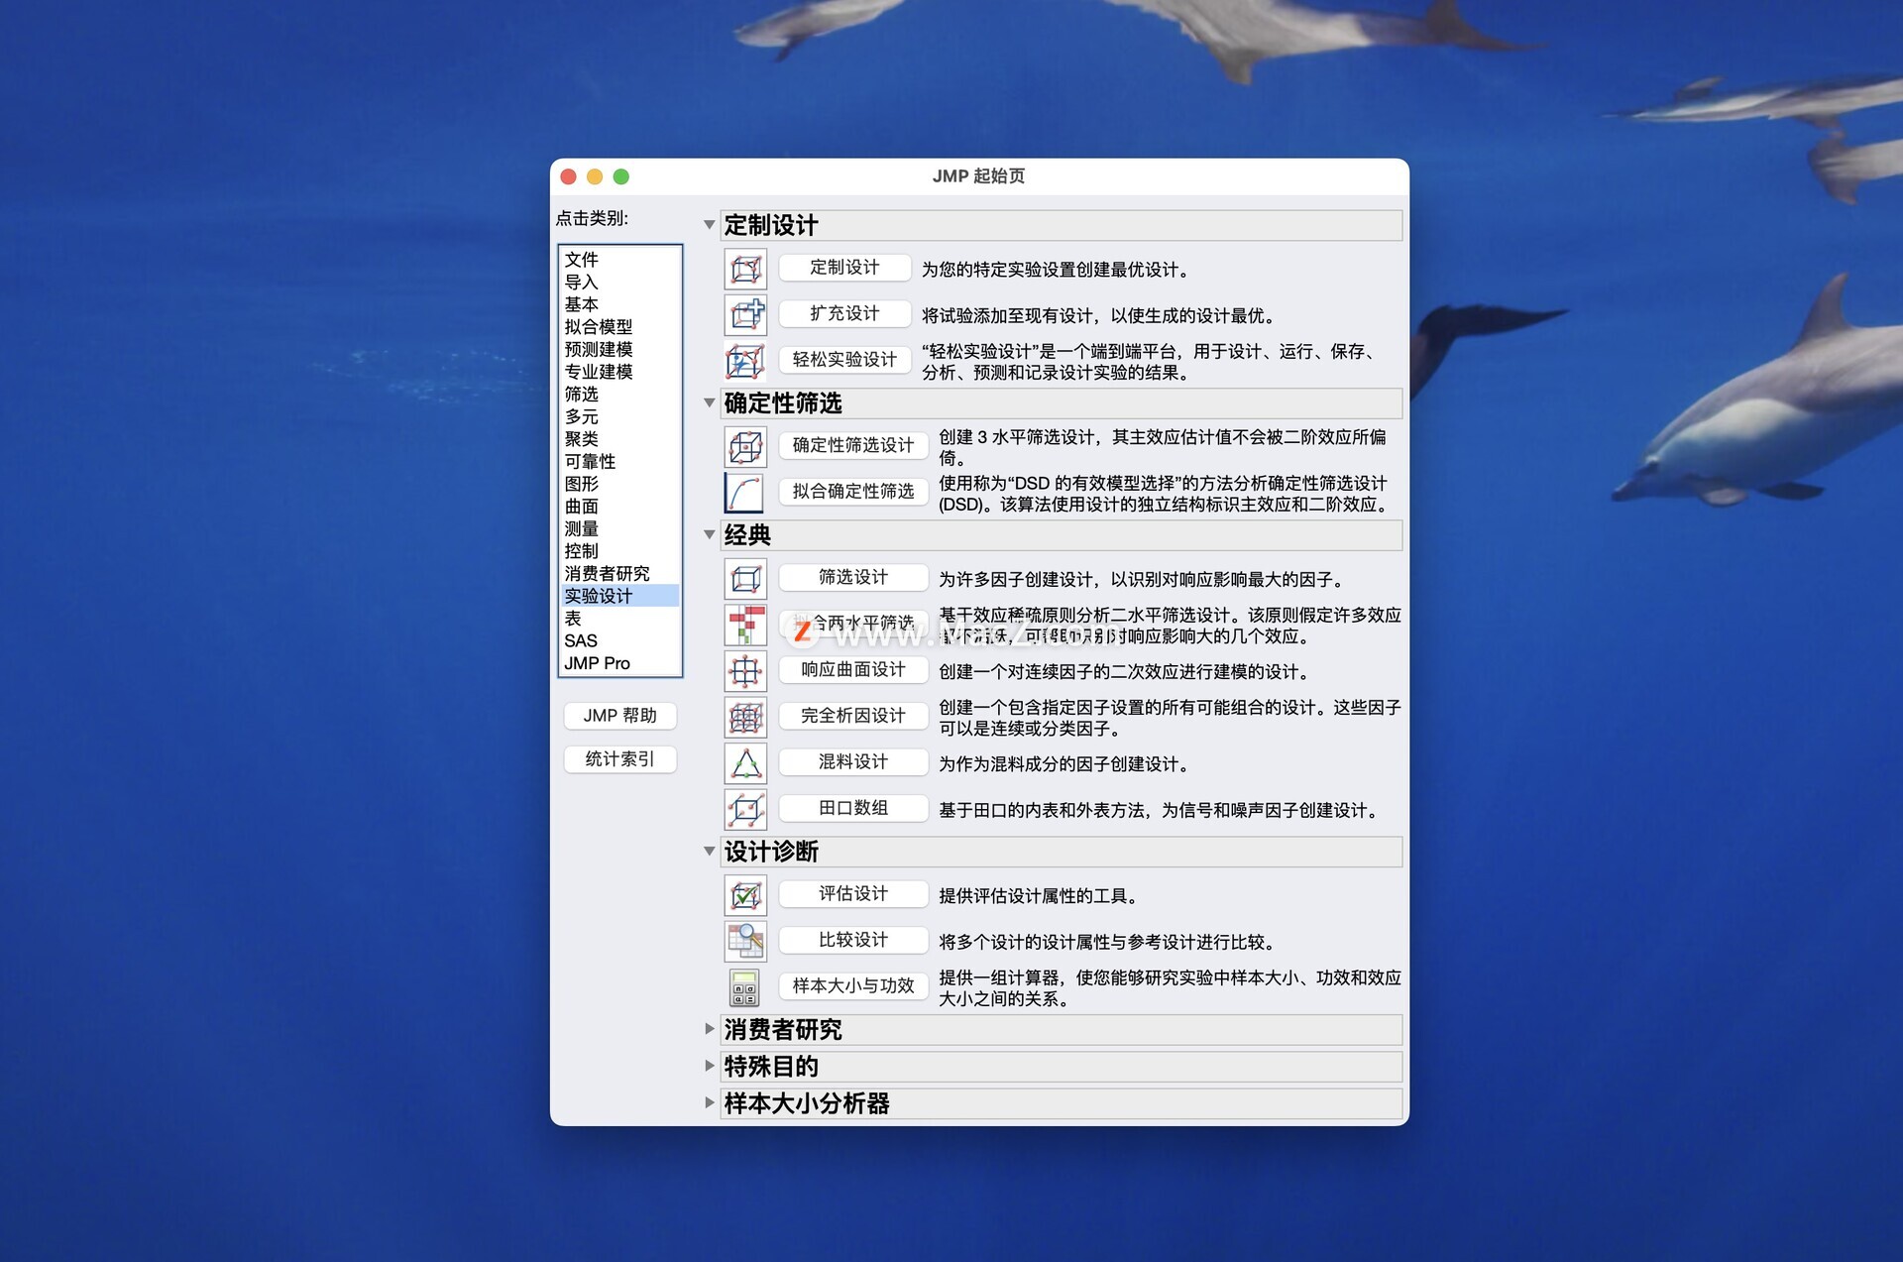Select SAS in the category list
The image size is (1903, 1262).
620,641
